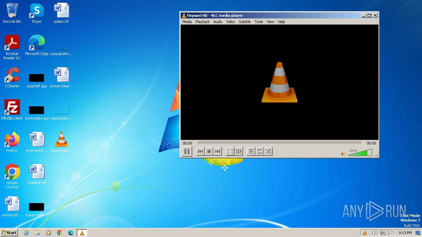Image resolution: width=422 pixels, height=237 pixels.
Task: Toggle loop mode in VLC
Action: [x=260, y=151]
